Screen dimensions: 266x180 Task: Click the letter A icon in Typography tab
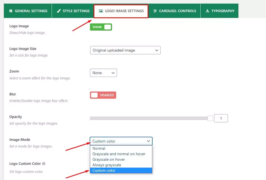(207, 11)
